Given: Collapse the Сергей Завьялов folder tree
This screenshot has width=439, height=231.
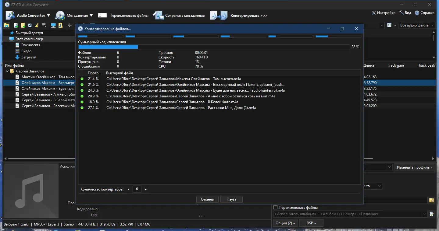Looking at the screenshot, I should point(7,71).
